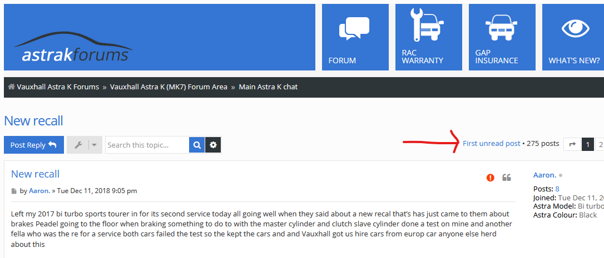Open the RAC Warranty wrench-car tile

[x=428, y=37]
